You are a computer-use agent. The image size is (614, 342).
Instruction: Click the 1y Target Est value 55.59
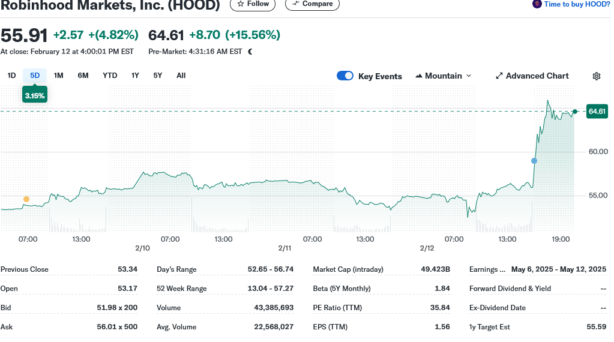tap(597, 327)
